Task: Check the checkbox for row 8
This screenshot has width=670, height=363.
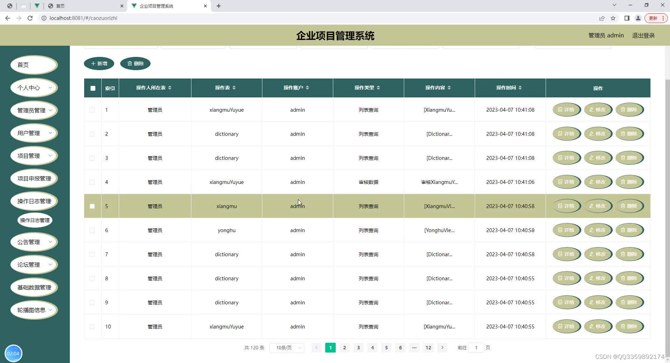Action: coord(92,279)
